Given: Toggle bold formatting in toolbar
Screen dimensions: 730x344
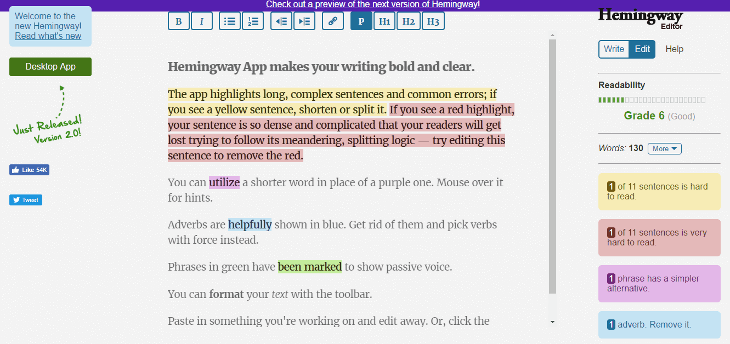Looking at the screenshot, I should [x=179, y=21].
